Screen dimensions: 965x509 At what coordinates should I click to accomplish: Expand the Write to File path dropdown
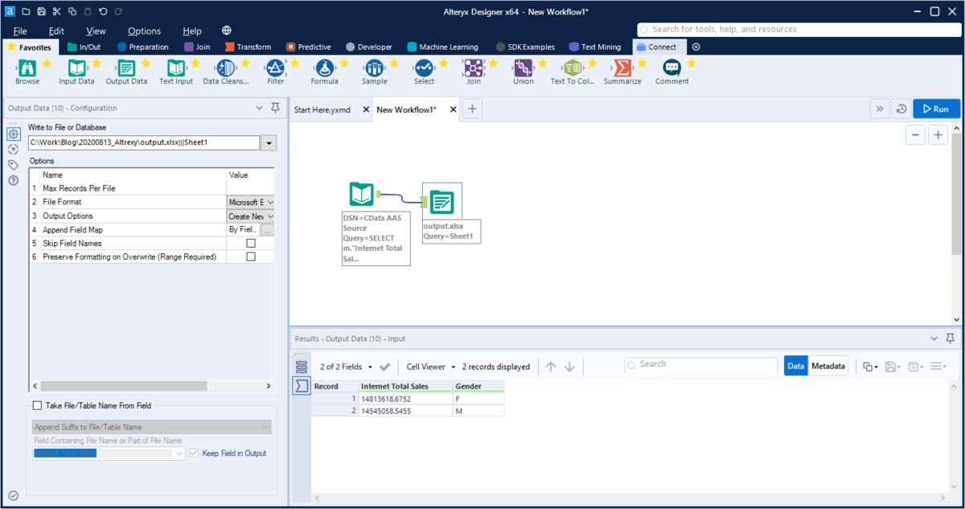(x=269, y=142)
